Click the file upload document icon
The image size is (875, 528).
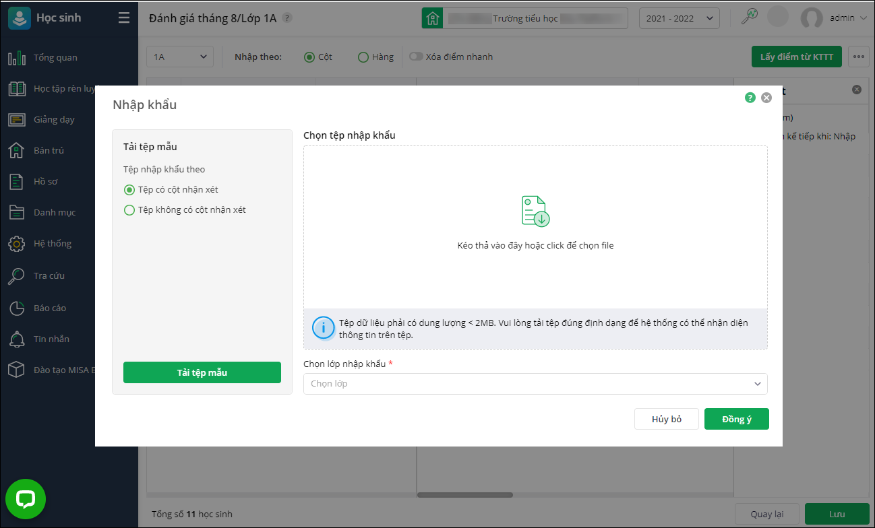536,211
